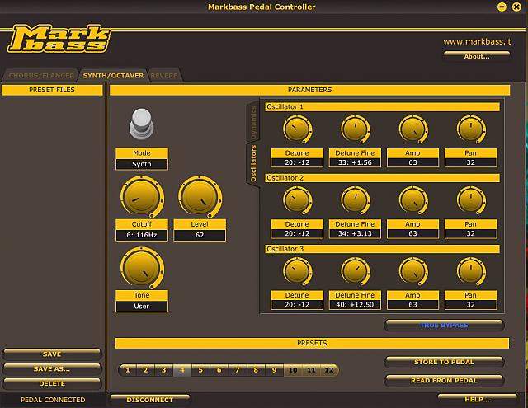Image resolution: width=528 pixels, height=408 pixels.
Task: Click Oscillator 2 Amp value 63
Action: (x=412, y=233)
